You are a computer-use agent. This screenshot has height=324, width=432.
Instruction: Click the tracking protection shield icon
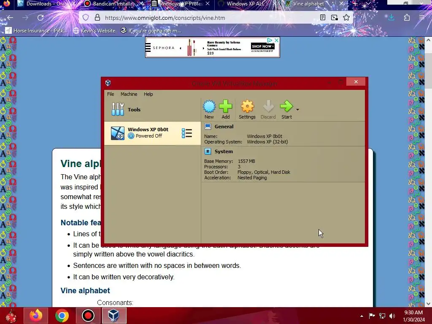pyautogui.click(x=86, y=18)
